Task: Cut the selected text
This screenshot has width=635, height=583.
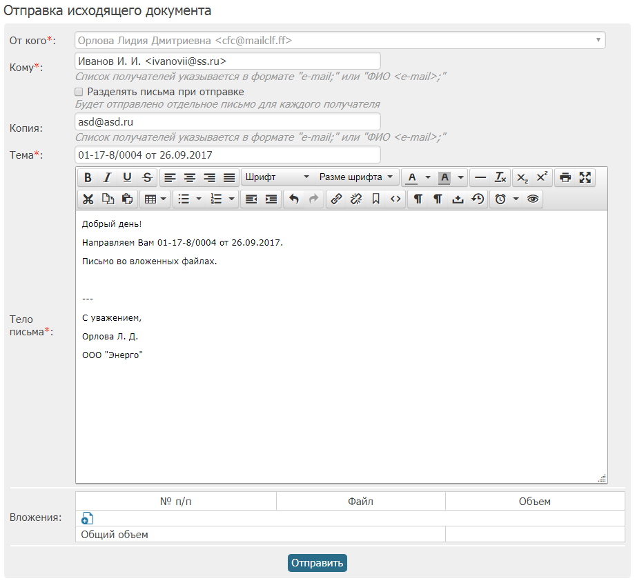Action: [x=88, y=199]
